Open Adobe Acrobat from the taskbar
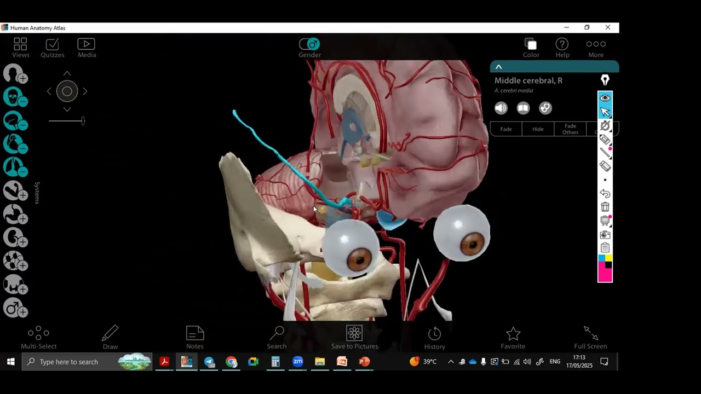 click(x=164, y=362)
